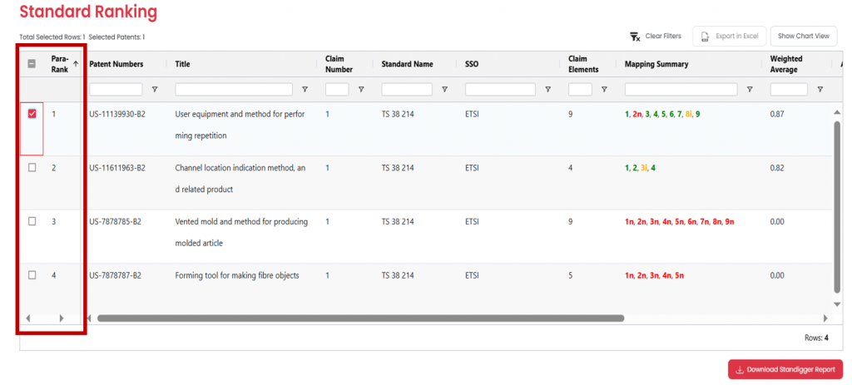Click the filter icon for Title column
The height and width of the screenshot is (385, 852).
(x=305, y=89)
